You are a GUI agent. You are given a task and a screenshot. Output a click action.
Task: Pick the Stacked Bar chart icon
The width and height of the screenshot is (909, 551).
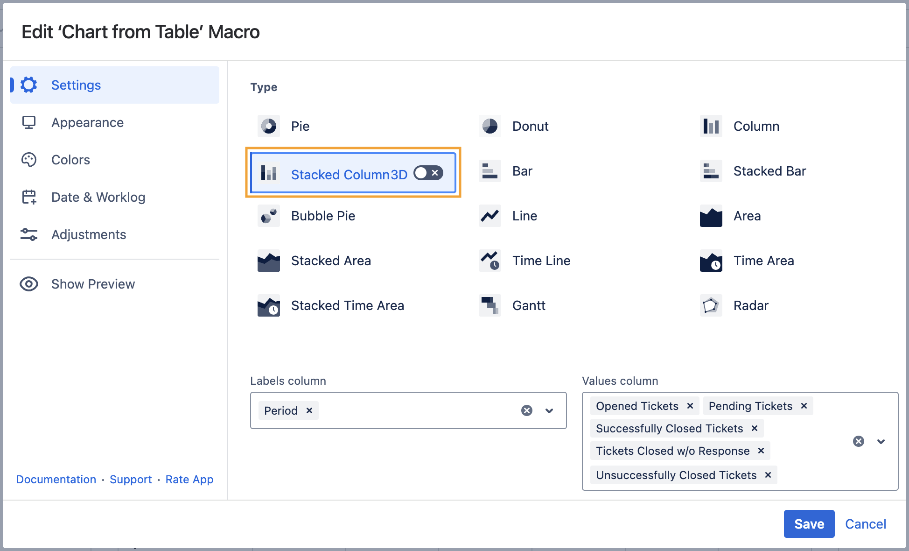pyautogui.click(x=711, y=171)
